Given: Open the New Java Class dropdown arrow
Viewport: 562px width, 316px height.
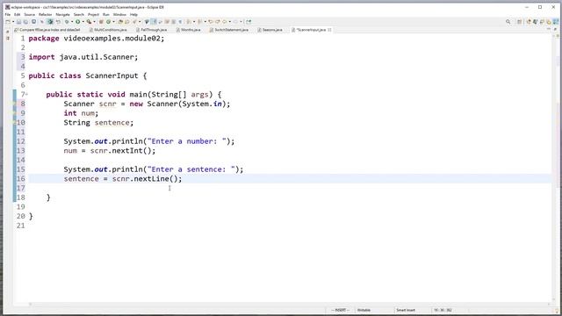Looking at the screenshot, I should (113, 22).
